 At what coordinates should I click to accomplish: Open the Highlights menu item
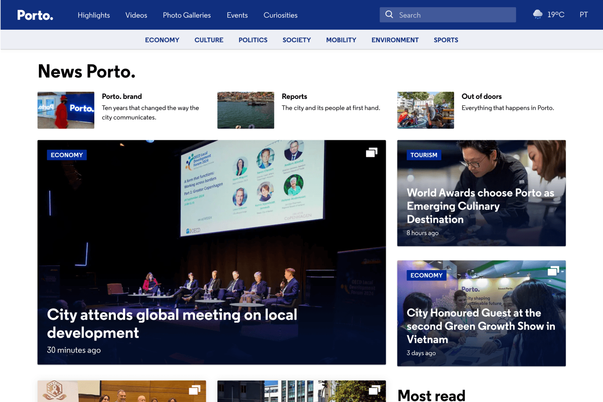(94, 15)
